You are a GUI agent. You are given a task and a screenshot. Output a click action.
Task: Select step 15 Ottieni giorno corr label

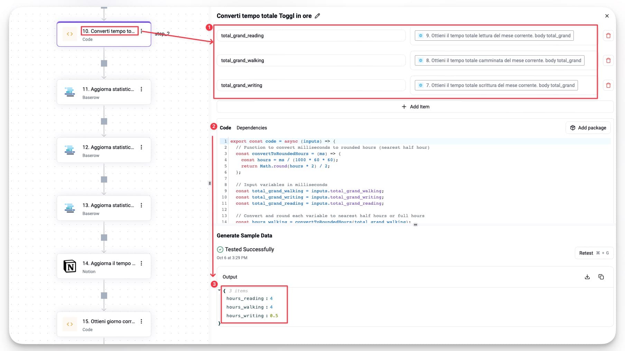coord(109,321)
